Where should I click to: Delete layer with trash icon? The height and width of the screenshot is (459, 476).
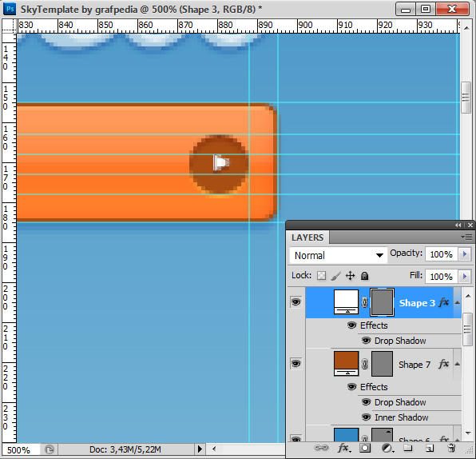click(451, 448)
